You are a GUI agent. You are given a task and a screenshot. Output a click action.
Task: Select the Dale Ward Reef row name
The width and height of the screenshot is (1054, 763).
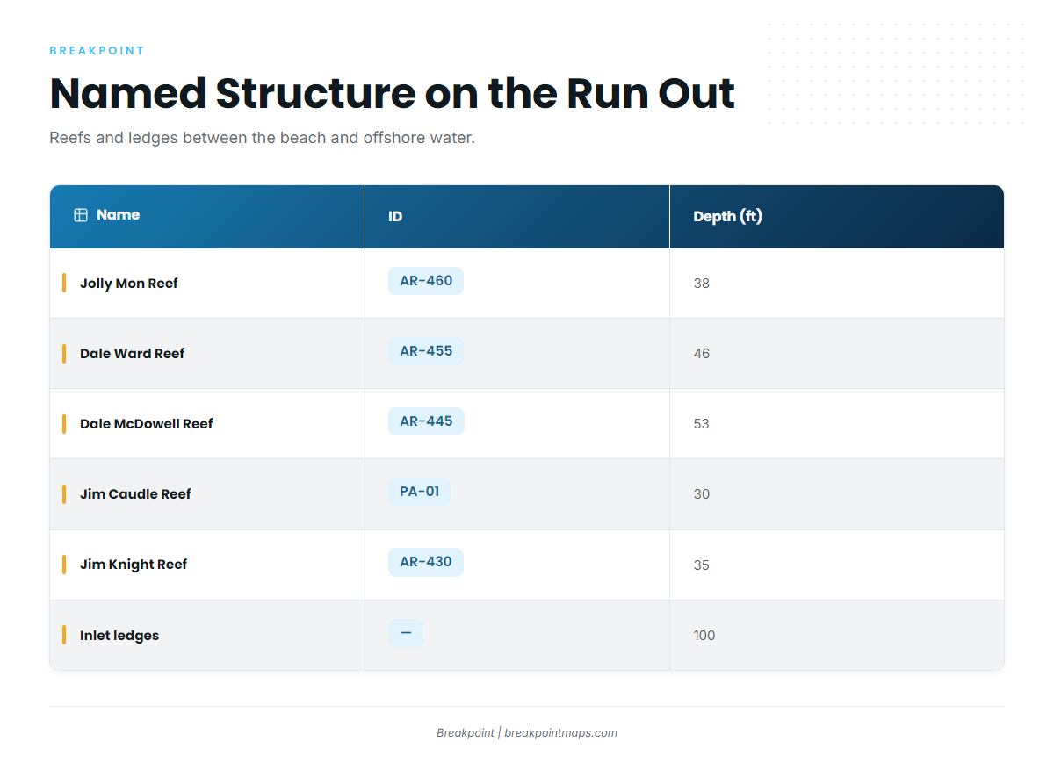pyautogui.click(x=133, y=354)
